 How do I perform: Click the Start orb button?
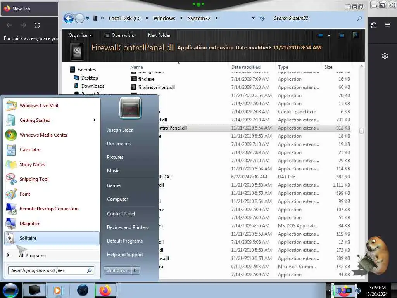(x=10, y=290)
